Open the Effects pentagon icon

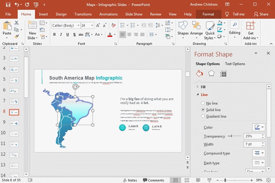tap(211, 74)
